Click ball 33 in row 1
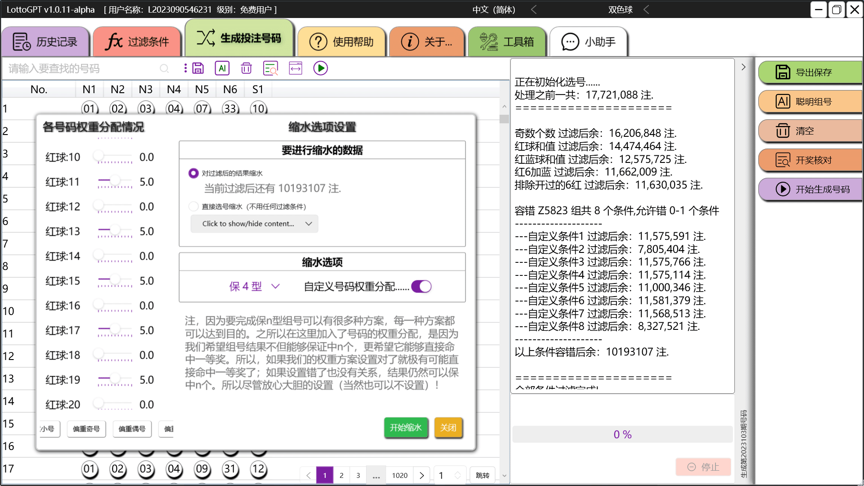Viewport: 864px width, 486px height. click(x=230, y=108)
